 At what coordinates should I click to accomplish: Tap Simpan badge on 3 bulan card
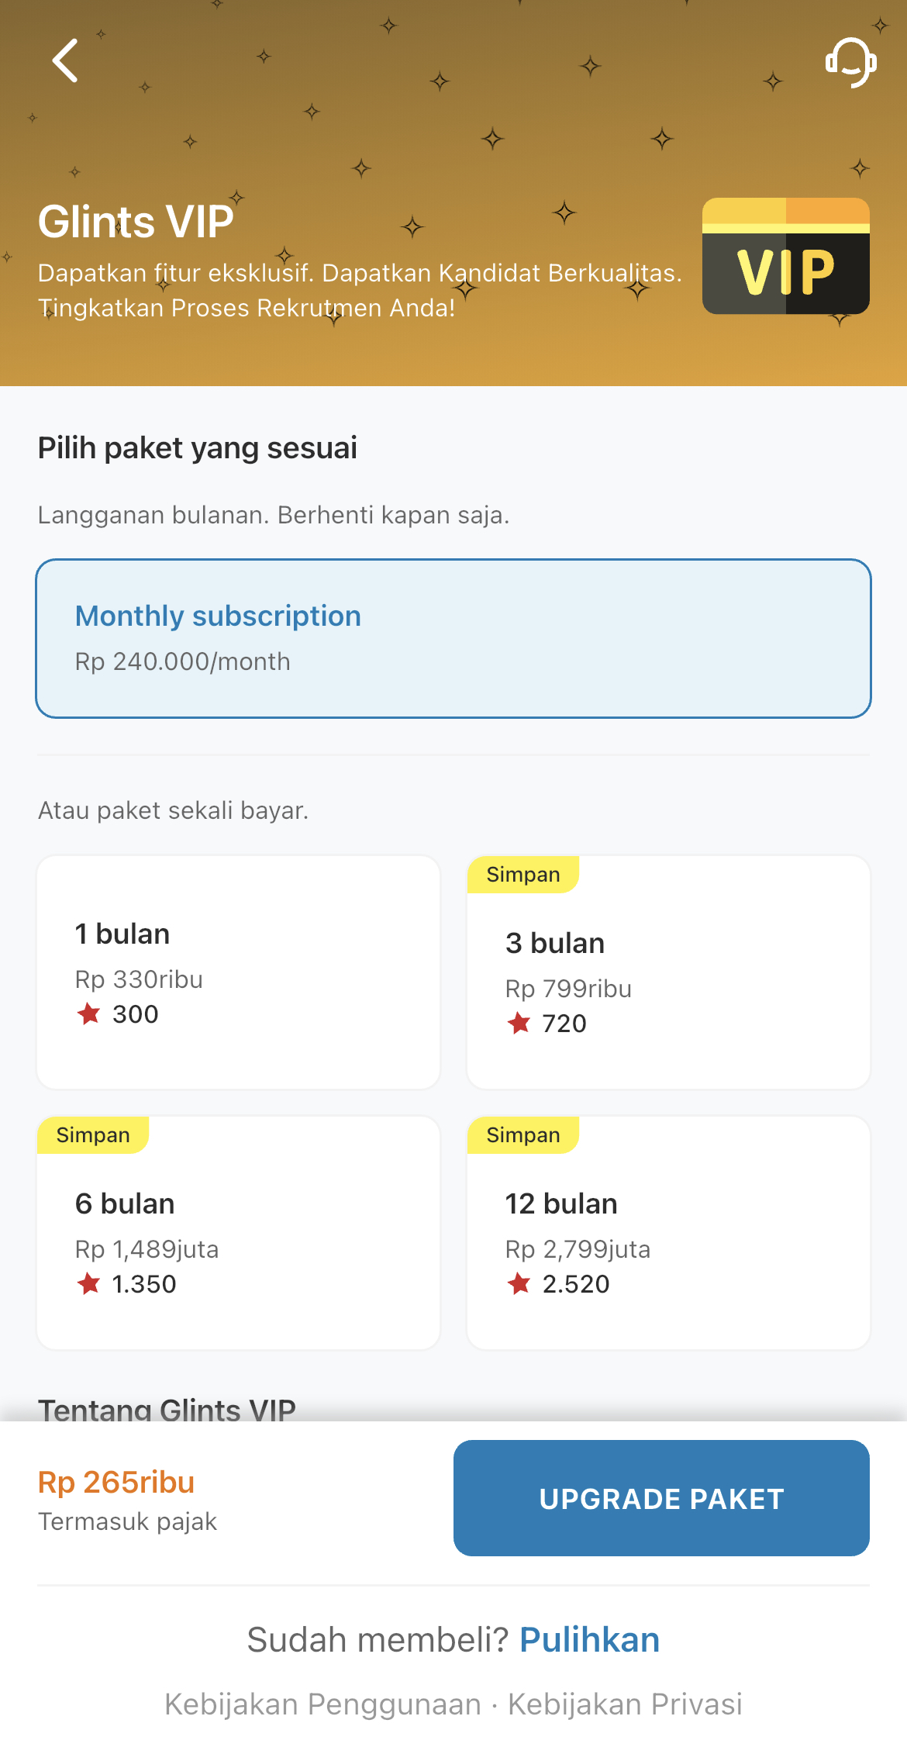pos(523,875)
